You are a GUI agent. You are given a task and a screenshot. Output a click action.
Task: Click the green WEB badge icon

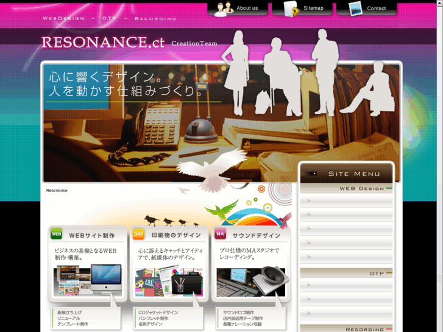pos(57,235)
